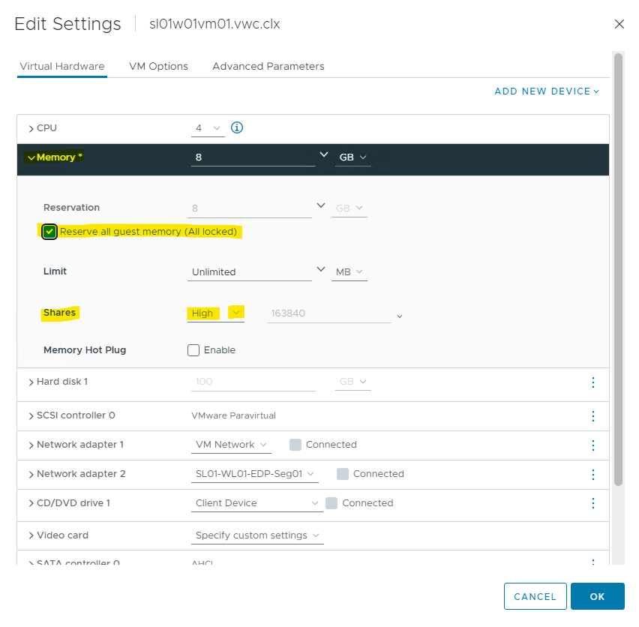Click the CPU info icon
This screenshot has height=627, width=639.
pos(237,127)
